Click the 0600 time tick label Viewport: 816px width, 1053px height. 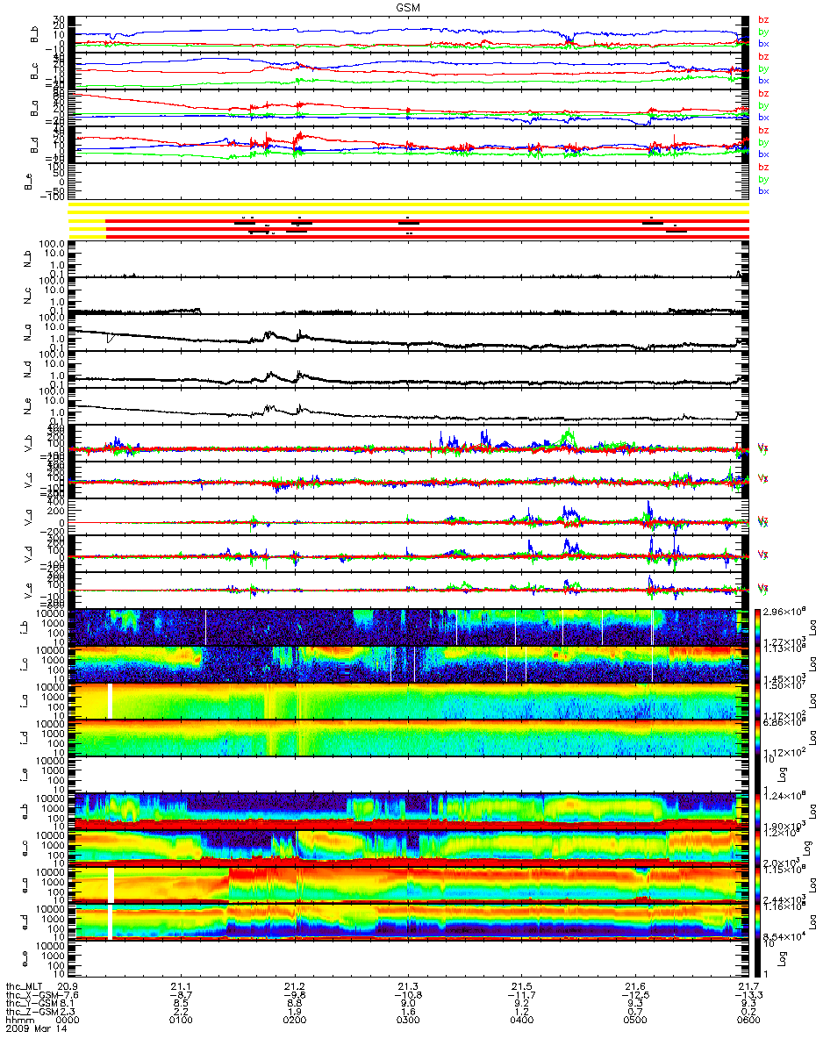click(747, 1021)
